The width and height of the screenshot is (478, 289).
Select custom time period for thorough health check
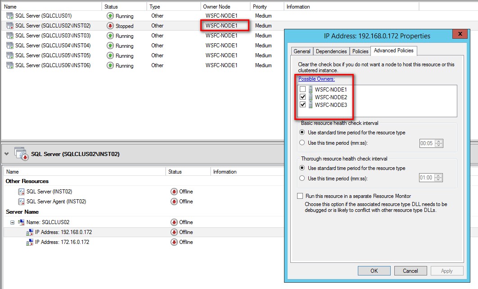pyautogui.click(x=302, y=178)
